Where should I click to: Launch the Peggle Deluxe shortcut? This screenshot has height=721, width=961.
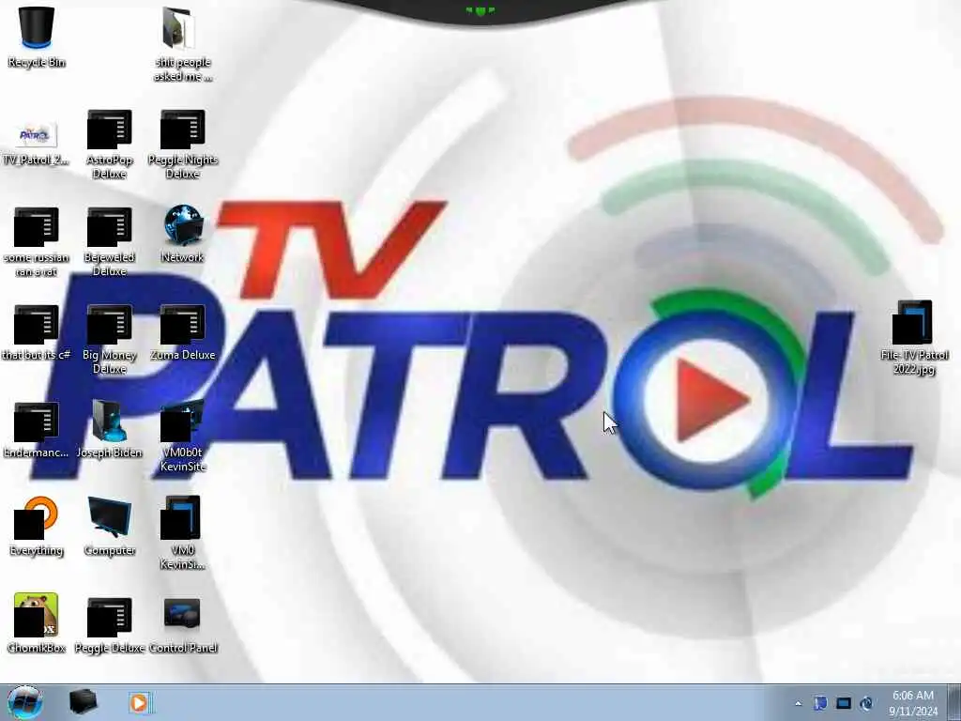(x=109, y=624)
